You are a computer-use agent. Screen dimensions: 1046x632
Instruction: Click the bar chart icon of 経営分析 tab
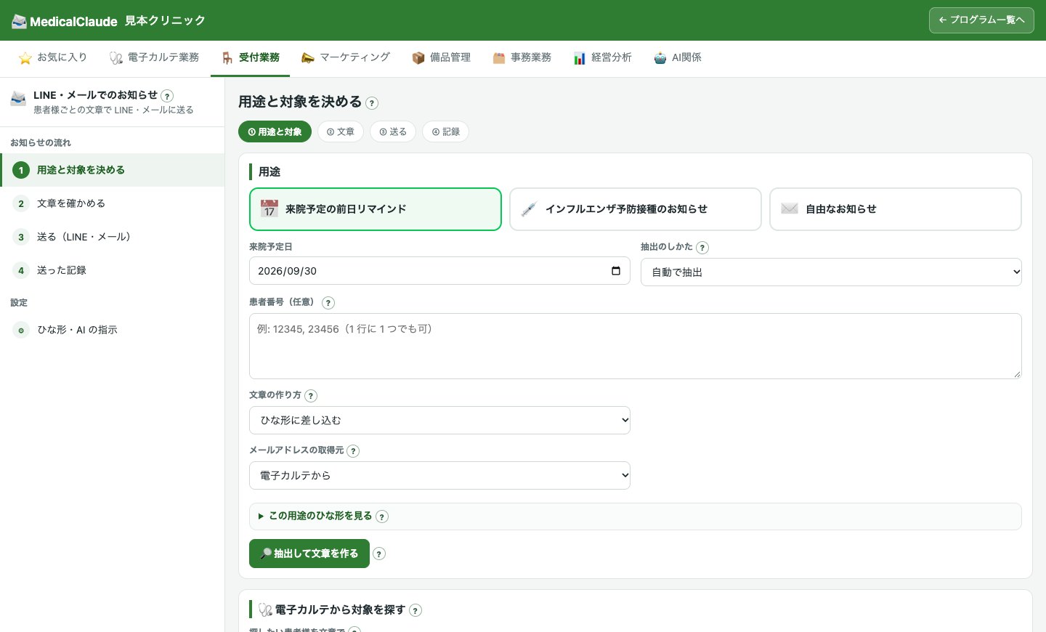click(580, 58)
